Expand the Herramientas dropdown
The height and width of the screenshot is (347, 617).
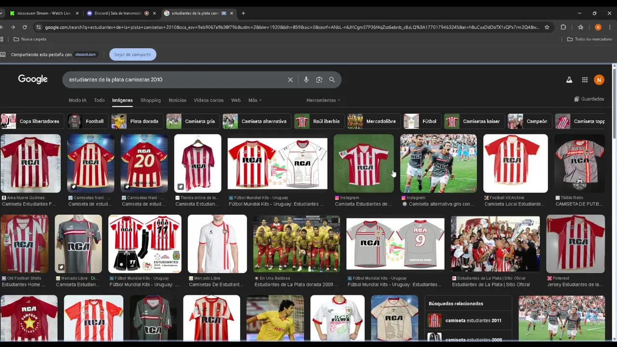pyautogui.click(x=323, y=100)
